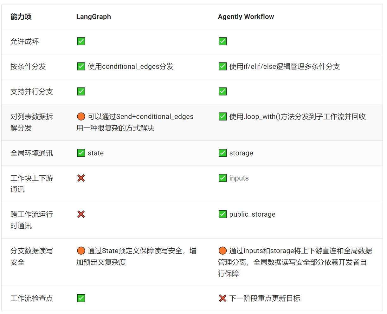Click the green check before 使用.loop_with()方法

(223, 116)
